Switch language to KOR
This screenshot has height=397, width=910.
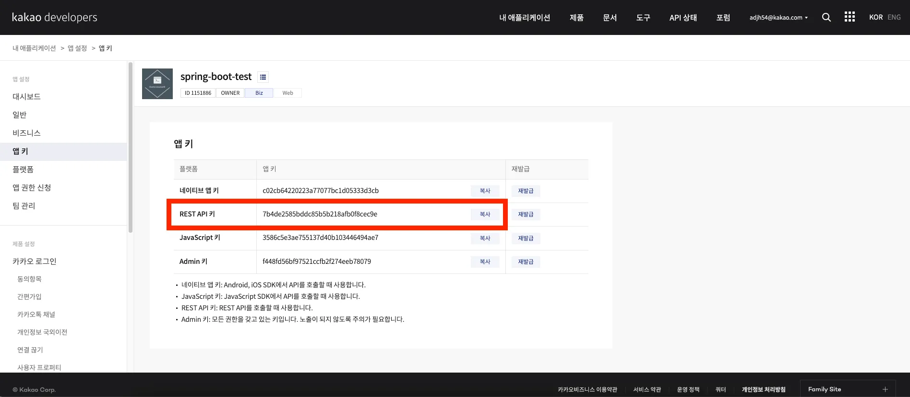pos(875,17)
